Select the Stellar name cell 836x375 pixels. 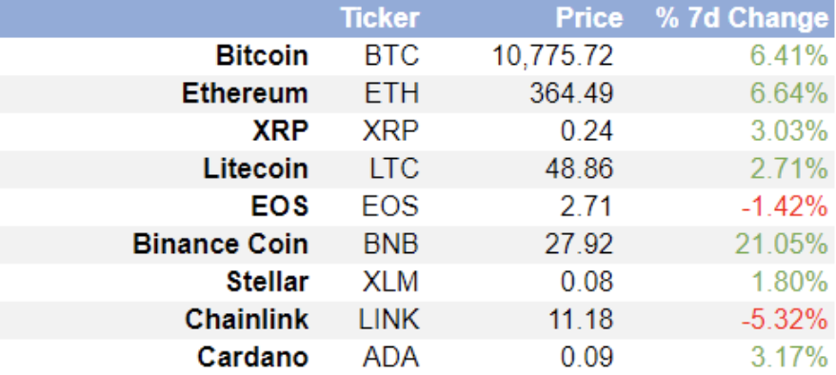(x=268, y=283)
